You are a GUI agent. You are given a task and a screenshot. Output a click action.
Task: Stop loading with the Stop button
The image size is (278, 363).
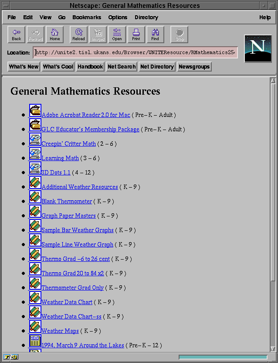pyautogui.click(x=179, y=35)
